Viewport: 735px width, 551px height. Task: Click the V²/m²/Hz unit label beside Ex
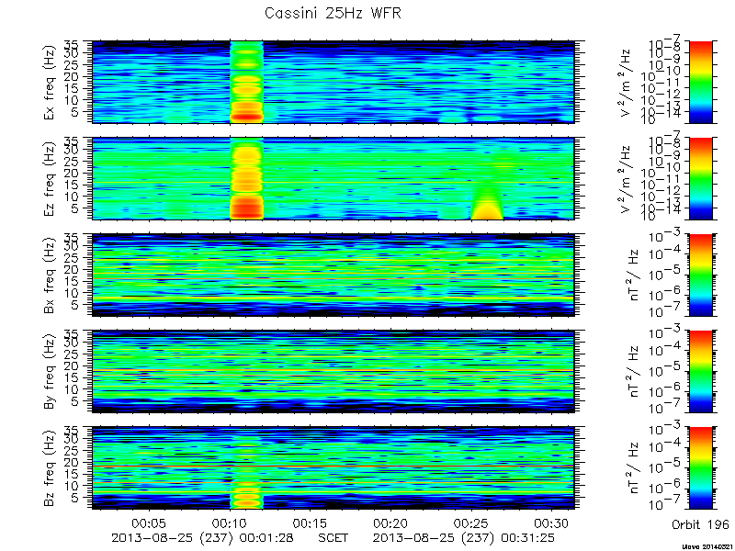627,83
